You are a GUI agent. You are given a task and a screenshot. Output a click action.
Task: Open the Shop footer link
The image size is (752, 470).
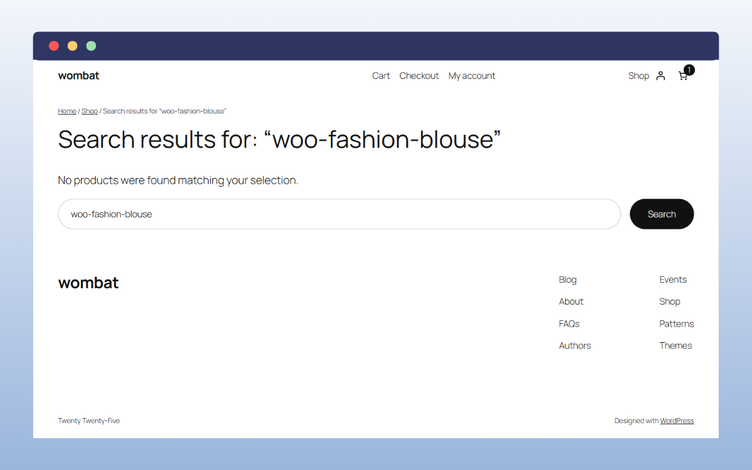click(670, 301)
